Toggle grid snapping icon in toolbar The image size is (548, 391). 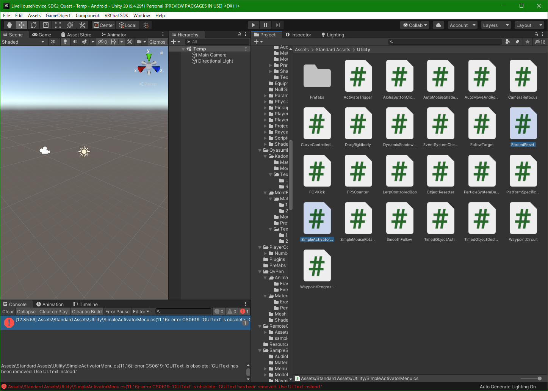pos(146,25)
